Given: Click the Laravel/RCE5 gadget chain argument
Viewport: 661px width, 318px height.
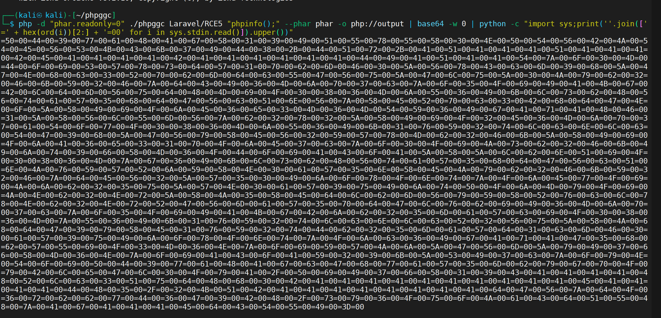Looking at the screenshot, I should (x=196, y=24).
